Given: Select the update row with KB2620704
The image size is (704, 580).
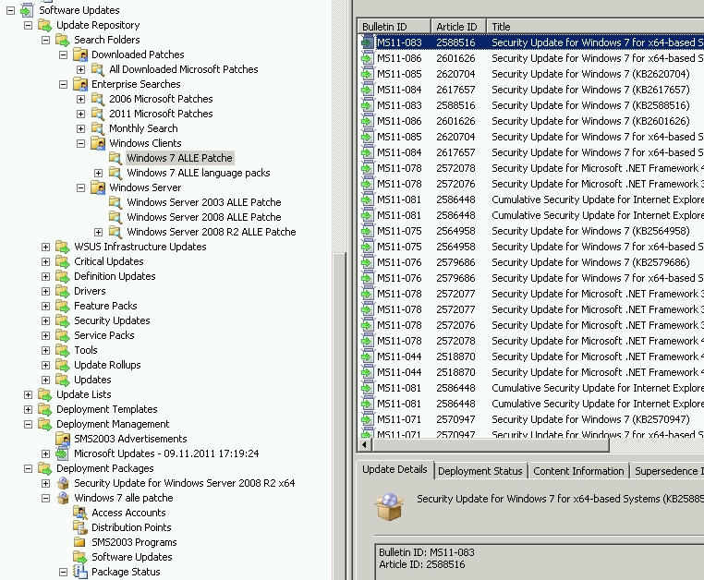Looking at the screenshot, I should [530, 74].
